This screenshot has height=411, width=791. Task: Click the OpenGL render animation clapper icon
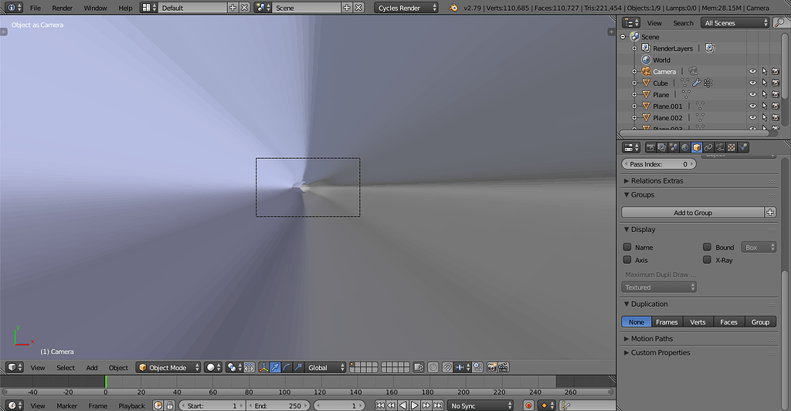[x=504, y=368]
